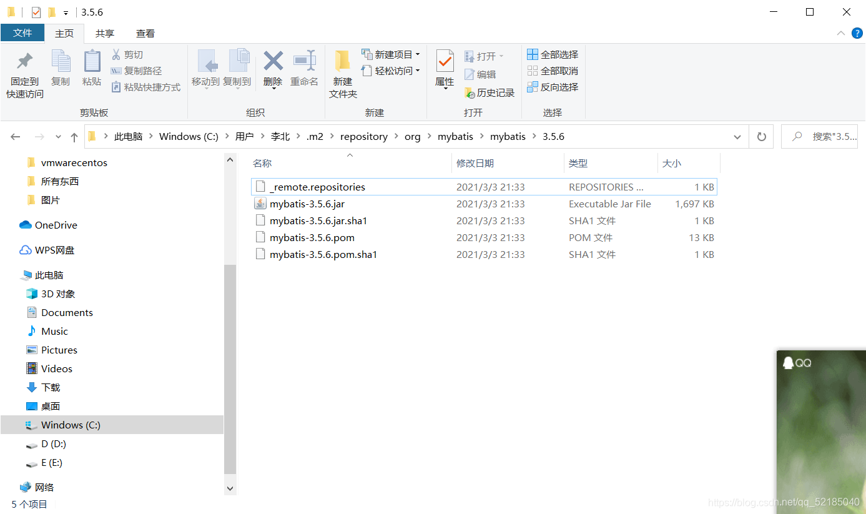Click Paste shortcut in the ribbon
This screenshot has width=866, height=514.
tap(146, 87)
